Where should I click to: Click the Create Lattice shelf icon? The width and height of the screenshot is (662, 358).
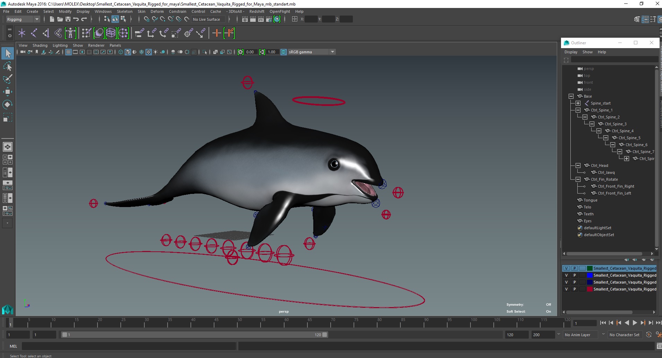[111, 33]
